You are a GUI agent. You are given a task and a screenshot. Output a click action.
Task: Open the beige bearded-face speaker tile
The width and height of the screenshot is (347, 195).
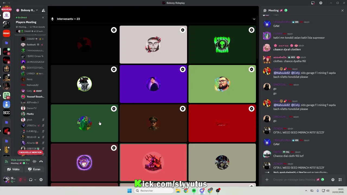(x=153, y=45)
